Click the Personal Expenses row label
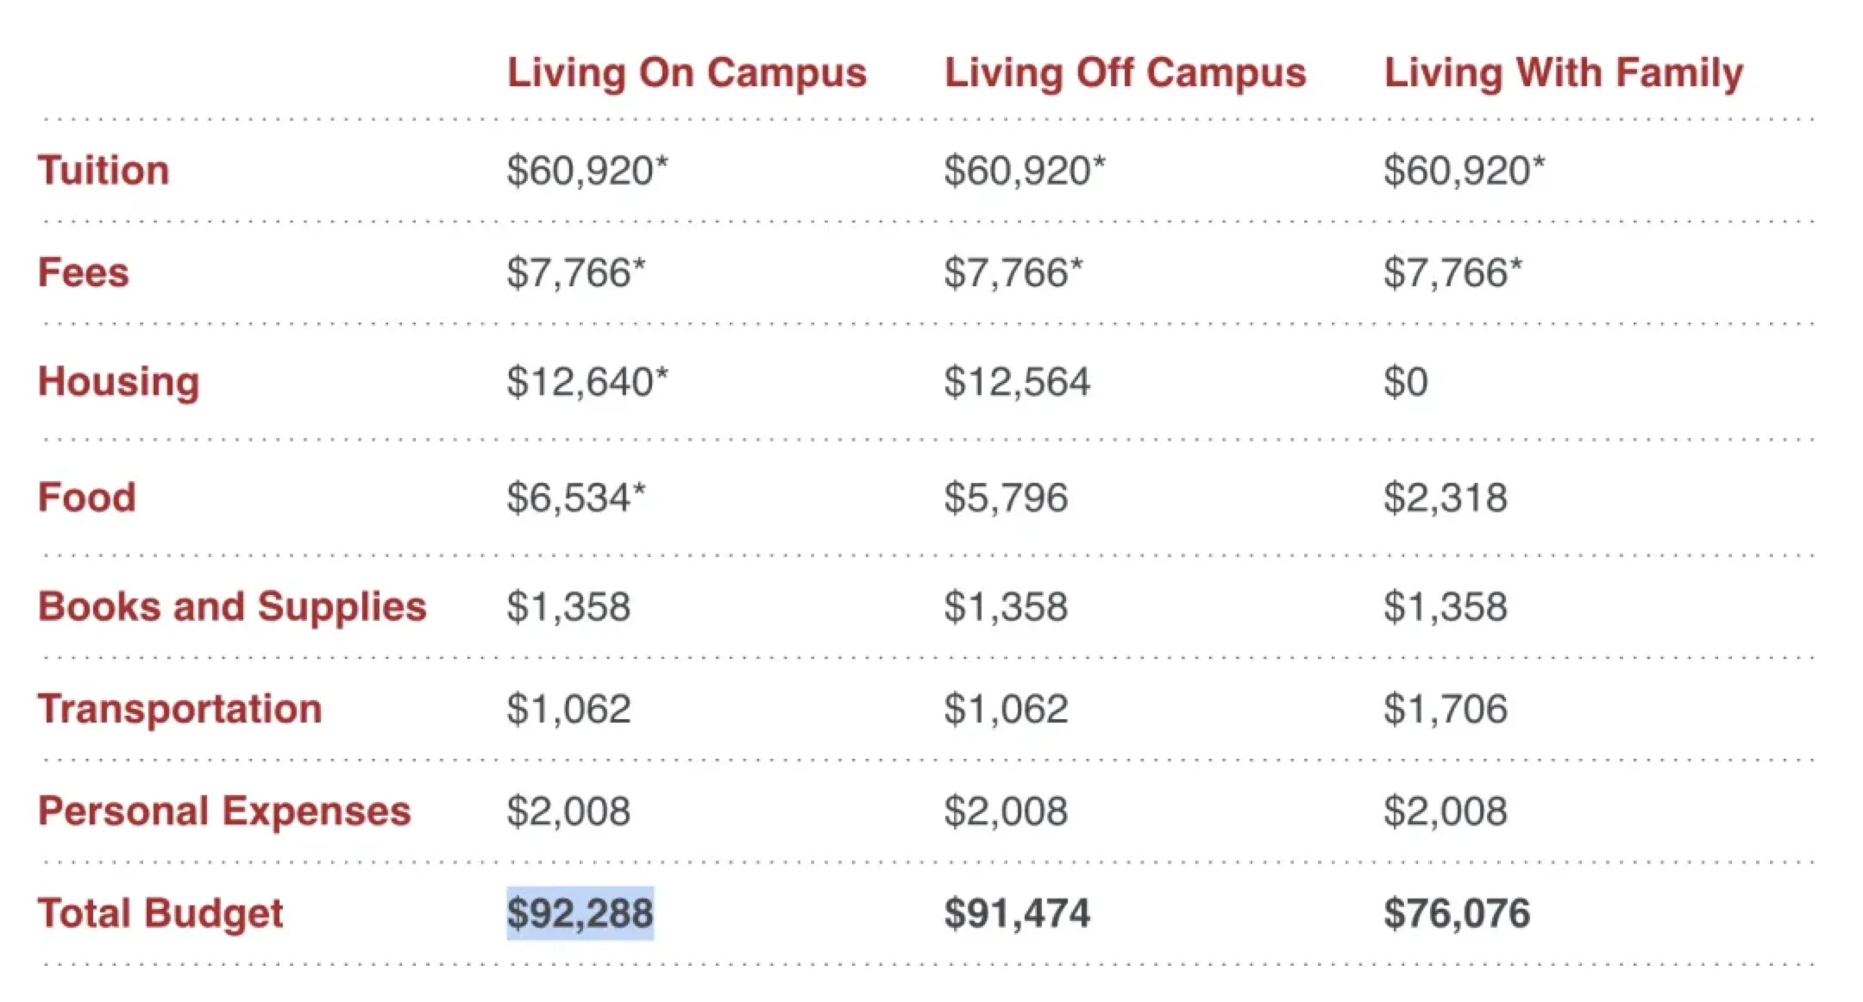The width and height of the screenshot is (1863, 1002). [224, 811]
